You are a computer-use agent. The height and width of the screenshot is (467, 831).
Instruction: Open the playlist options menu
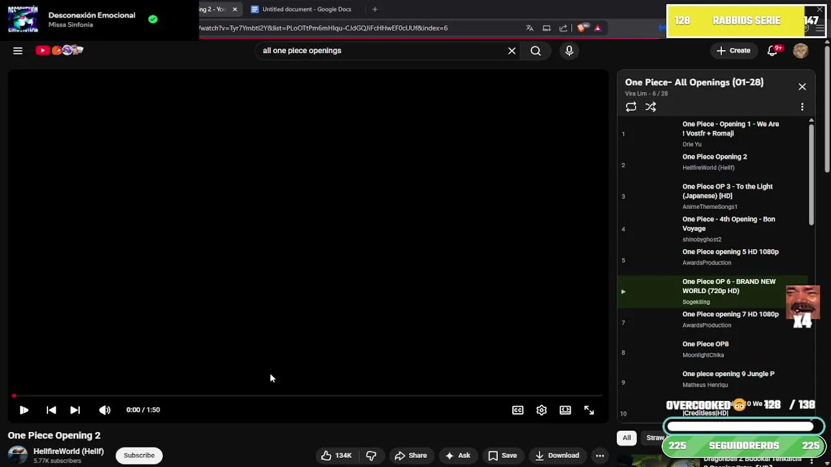802,107
